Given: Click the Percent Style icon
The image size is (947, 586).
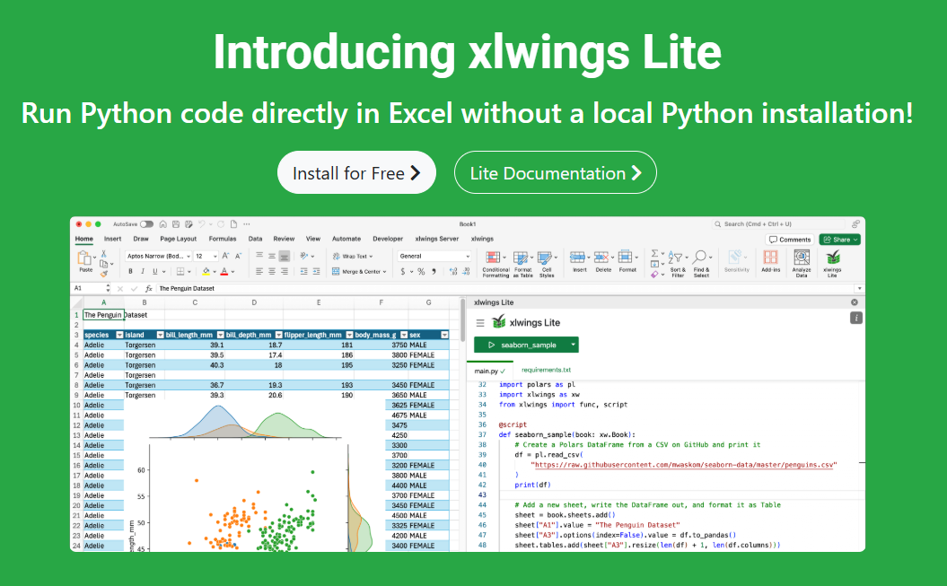Looking at the screenshot, I should (421, 272).
